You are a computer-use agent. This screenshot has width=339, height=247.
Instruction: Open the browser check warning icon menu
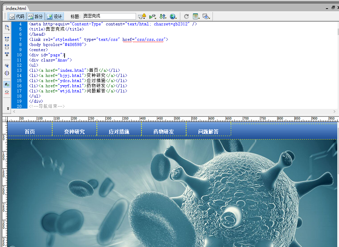142,16
